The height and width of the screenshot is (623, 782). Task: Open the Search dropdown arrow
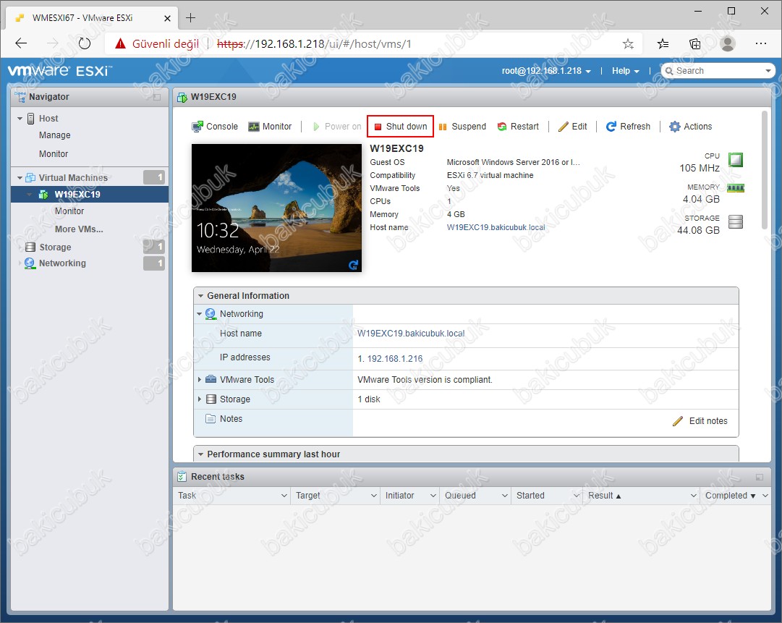(x=768, y=71)
